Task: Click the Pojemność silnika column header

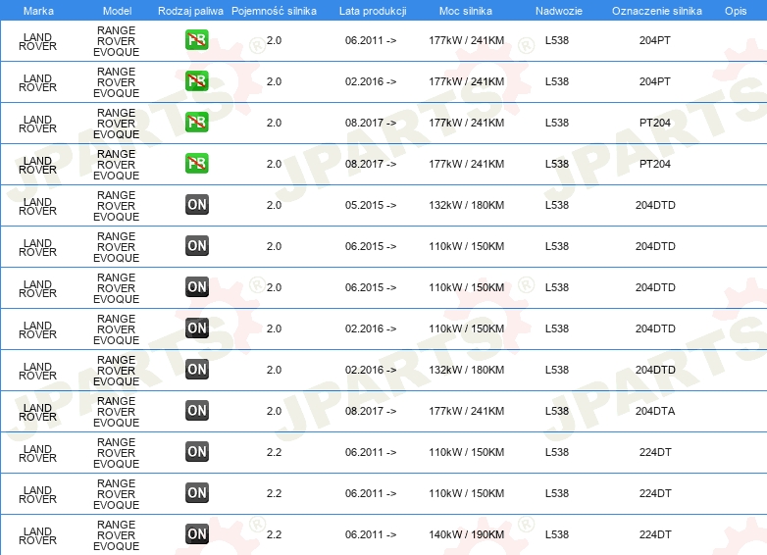Action: tap(274, 11)
